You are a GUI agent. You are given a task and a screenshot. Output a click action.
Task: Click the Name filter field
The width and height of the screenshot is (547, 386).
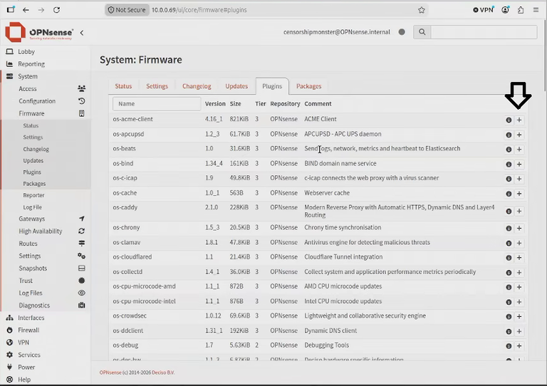157,104
